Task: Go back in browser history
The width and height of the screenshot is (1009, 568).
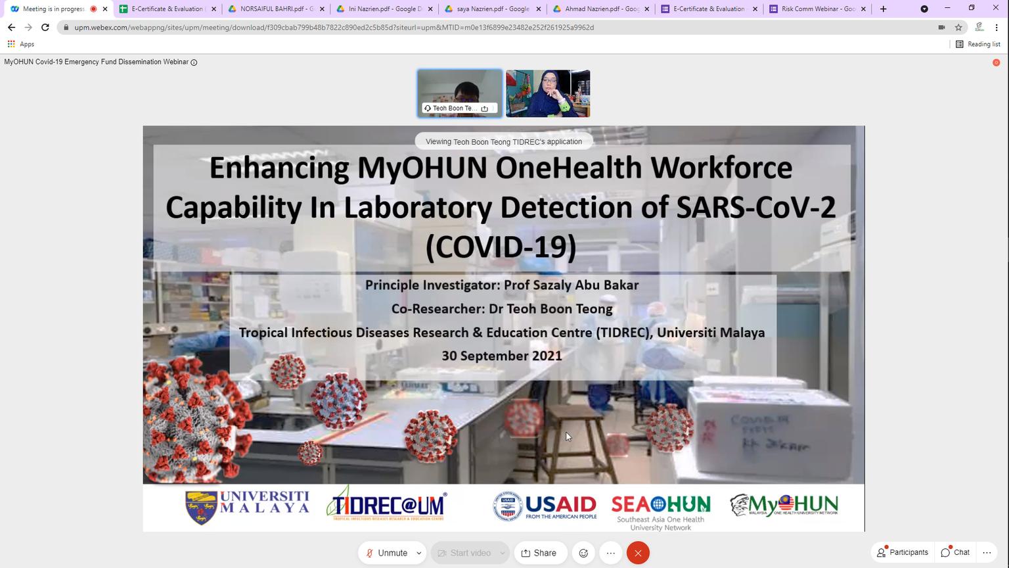Action: click(11, 28)
